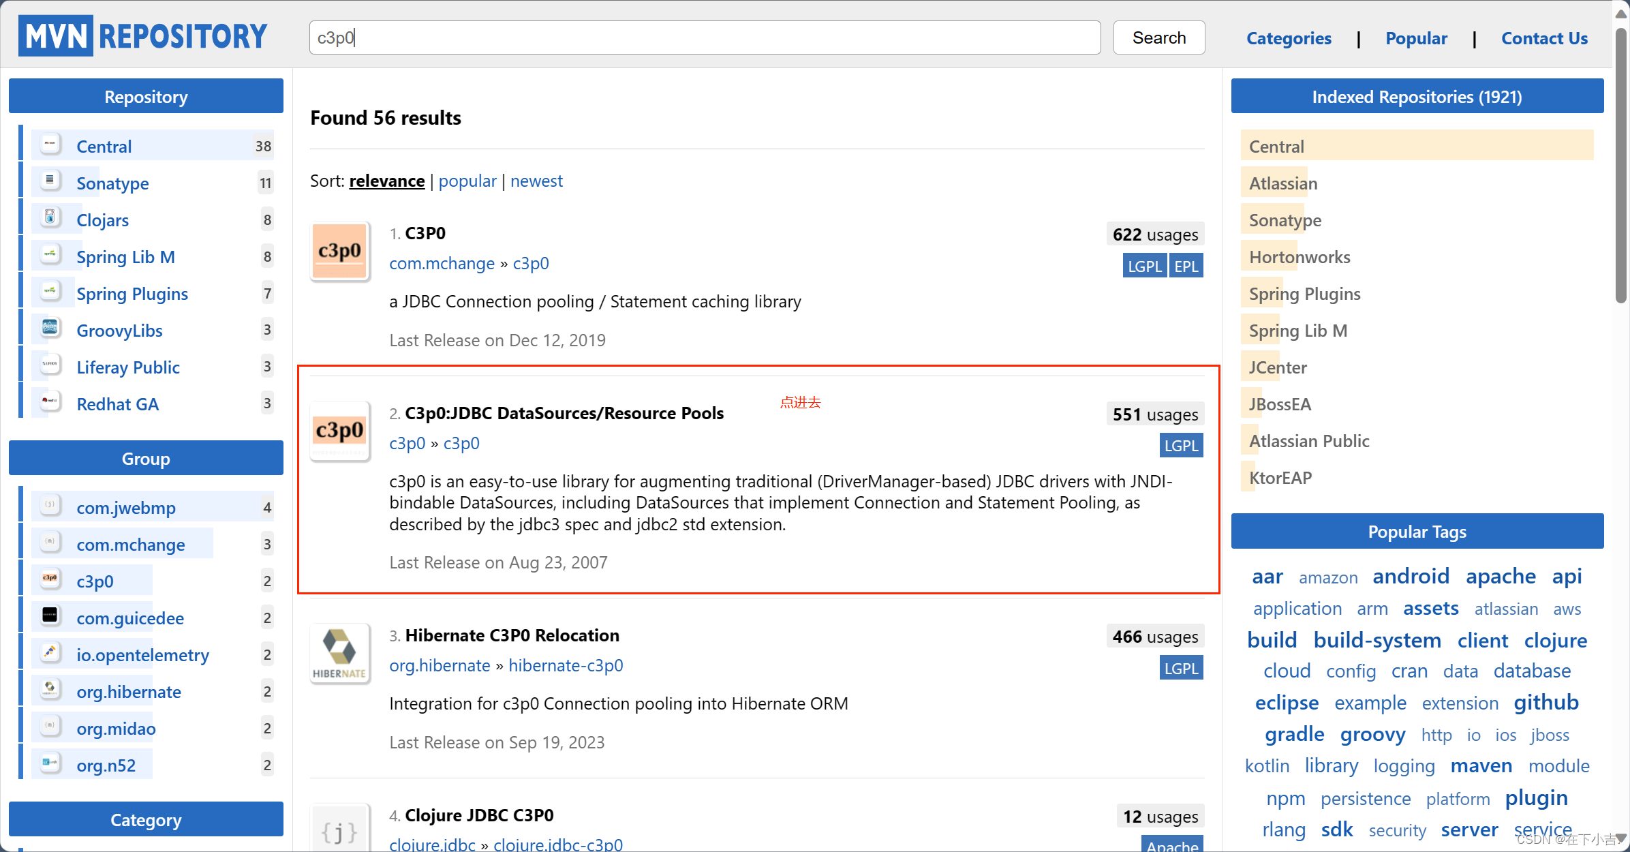Open the C3p0:JDBC DataSources/Resource Pools title
Viewport: 1630px width, 852px height.
pos(564,413)
